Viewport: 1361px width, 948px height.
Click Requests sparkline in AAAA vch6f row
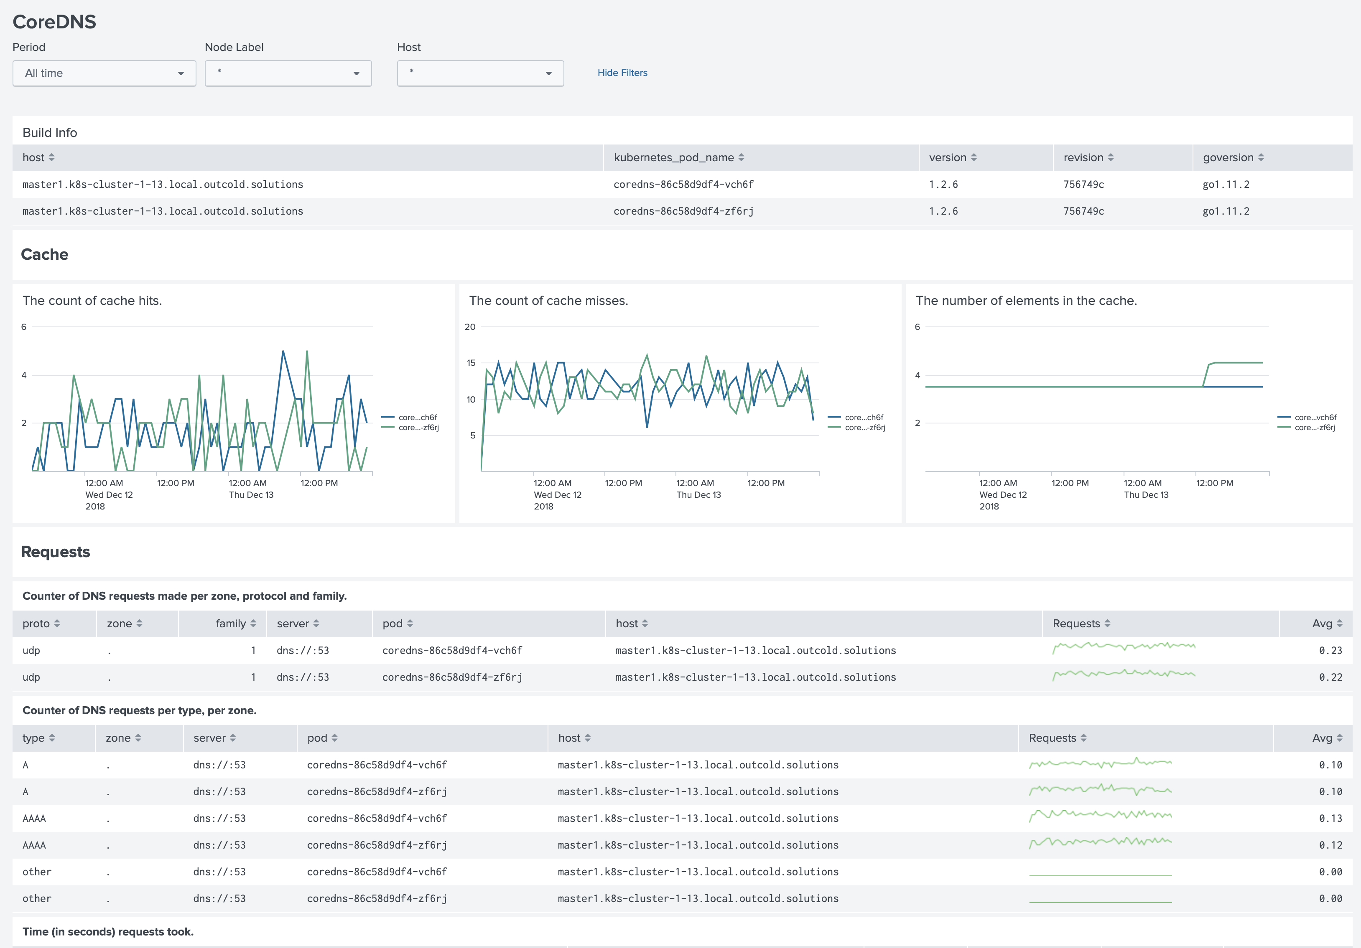pyautogui.click(x=1100, y=816)
